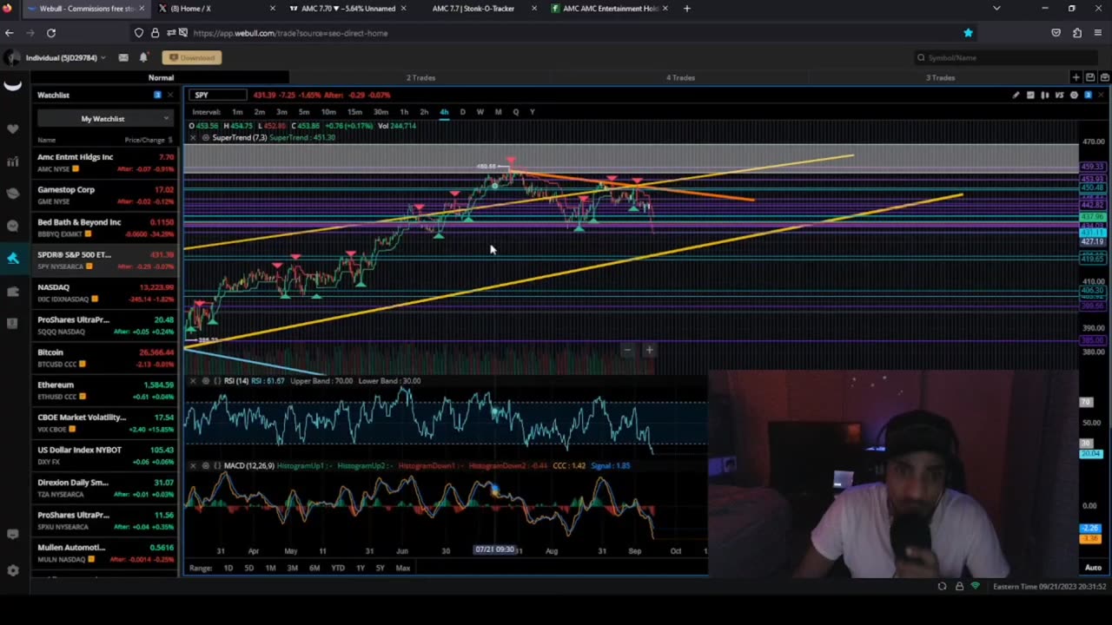1112x625 pixels.
Task: Switch to the Normal layout tab
Action: pos(161,77)
